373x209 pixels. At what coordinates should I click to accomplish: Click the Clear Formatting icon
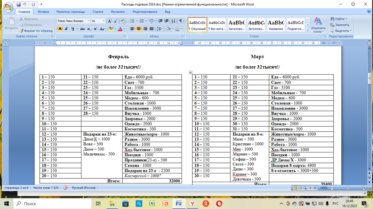click(x=122, y=21)
